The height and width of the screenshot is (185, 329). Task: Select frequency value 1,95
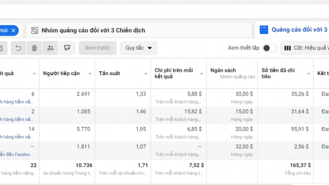[141, 129]
